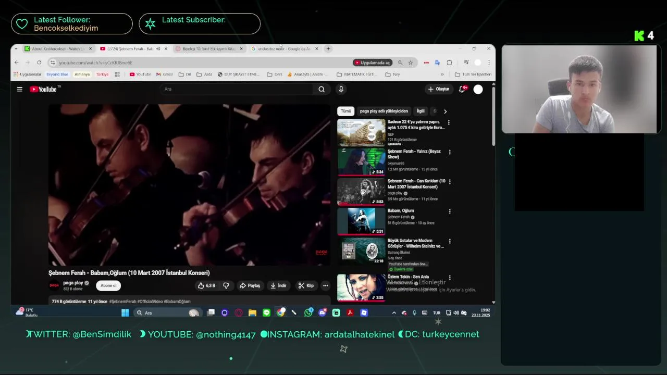This screenshot has height=375, width=667.
Task: Open the YouTube account avatar menu
Action: 478,89
